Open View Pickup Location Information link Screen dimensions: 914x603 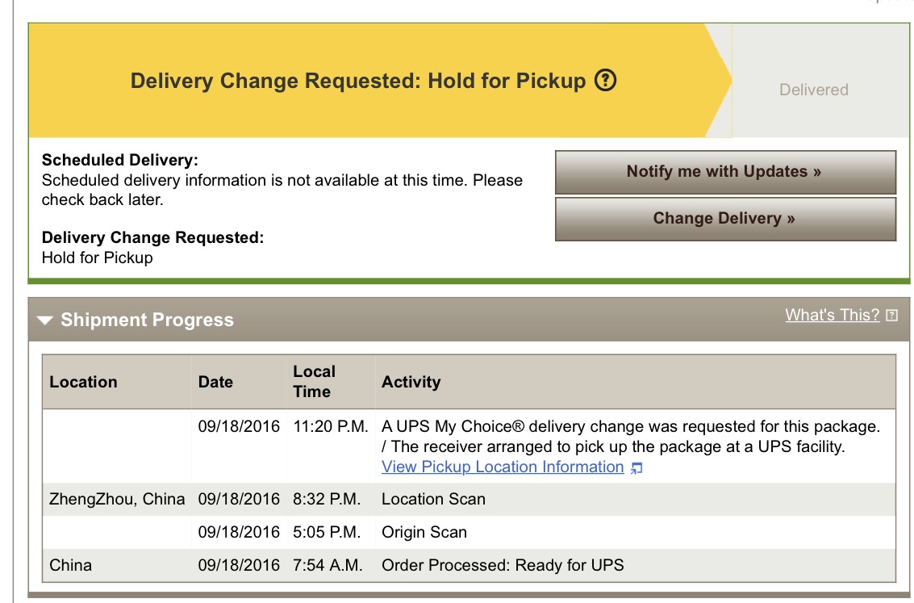(x=503, y=467)
